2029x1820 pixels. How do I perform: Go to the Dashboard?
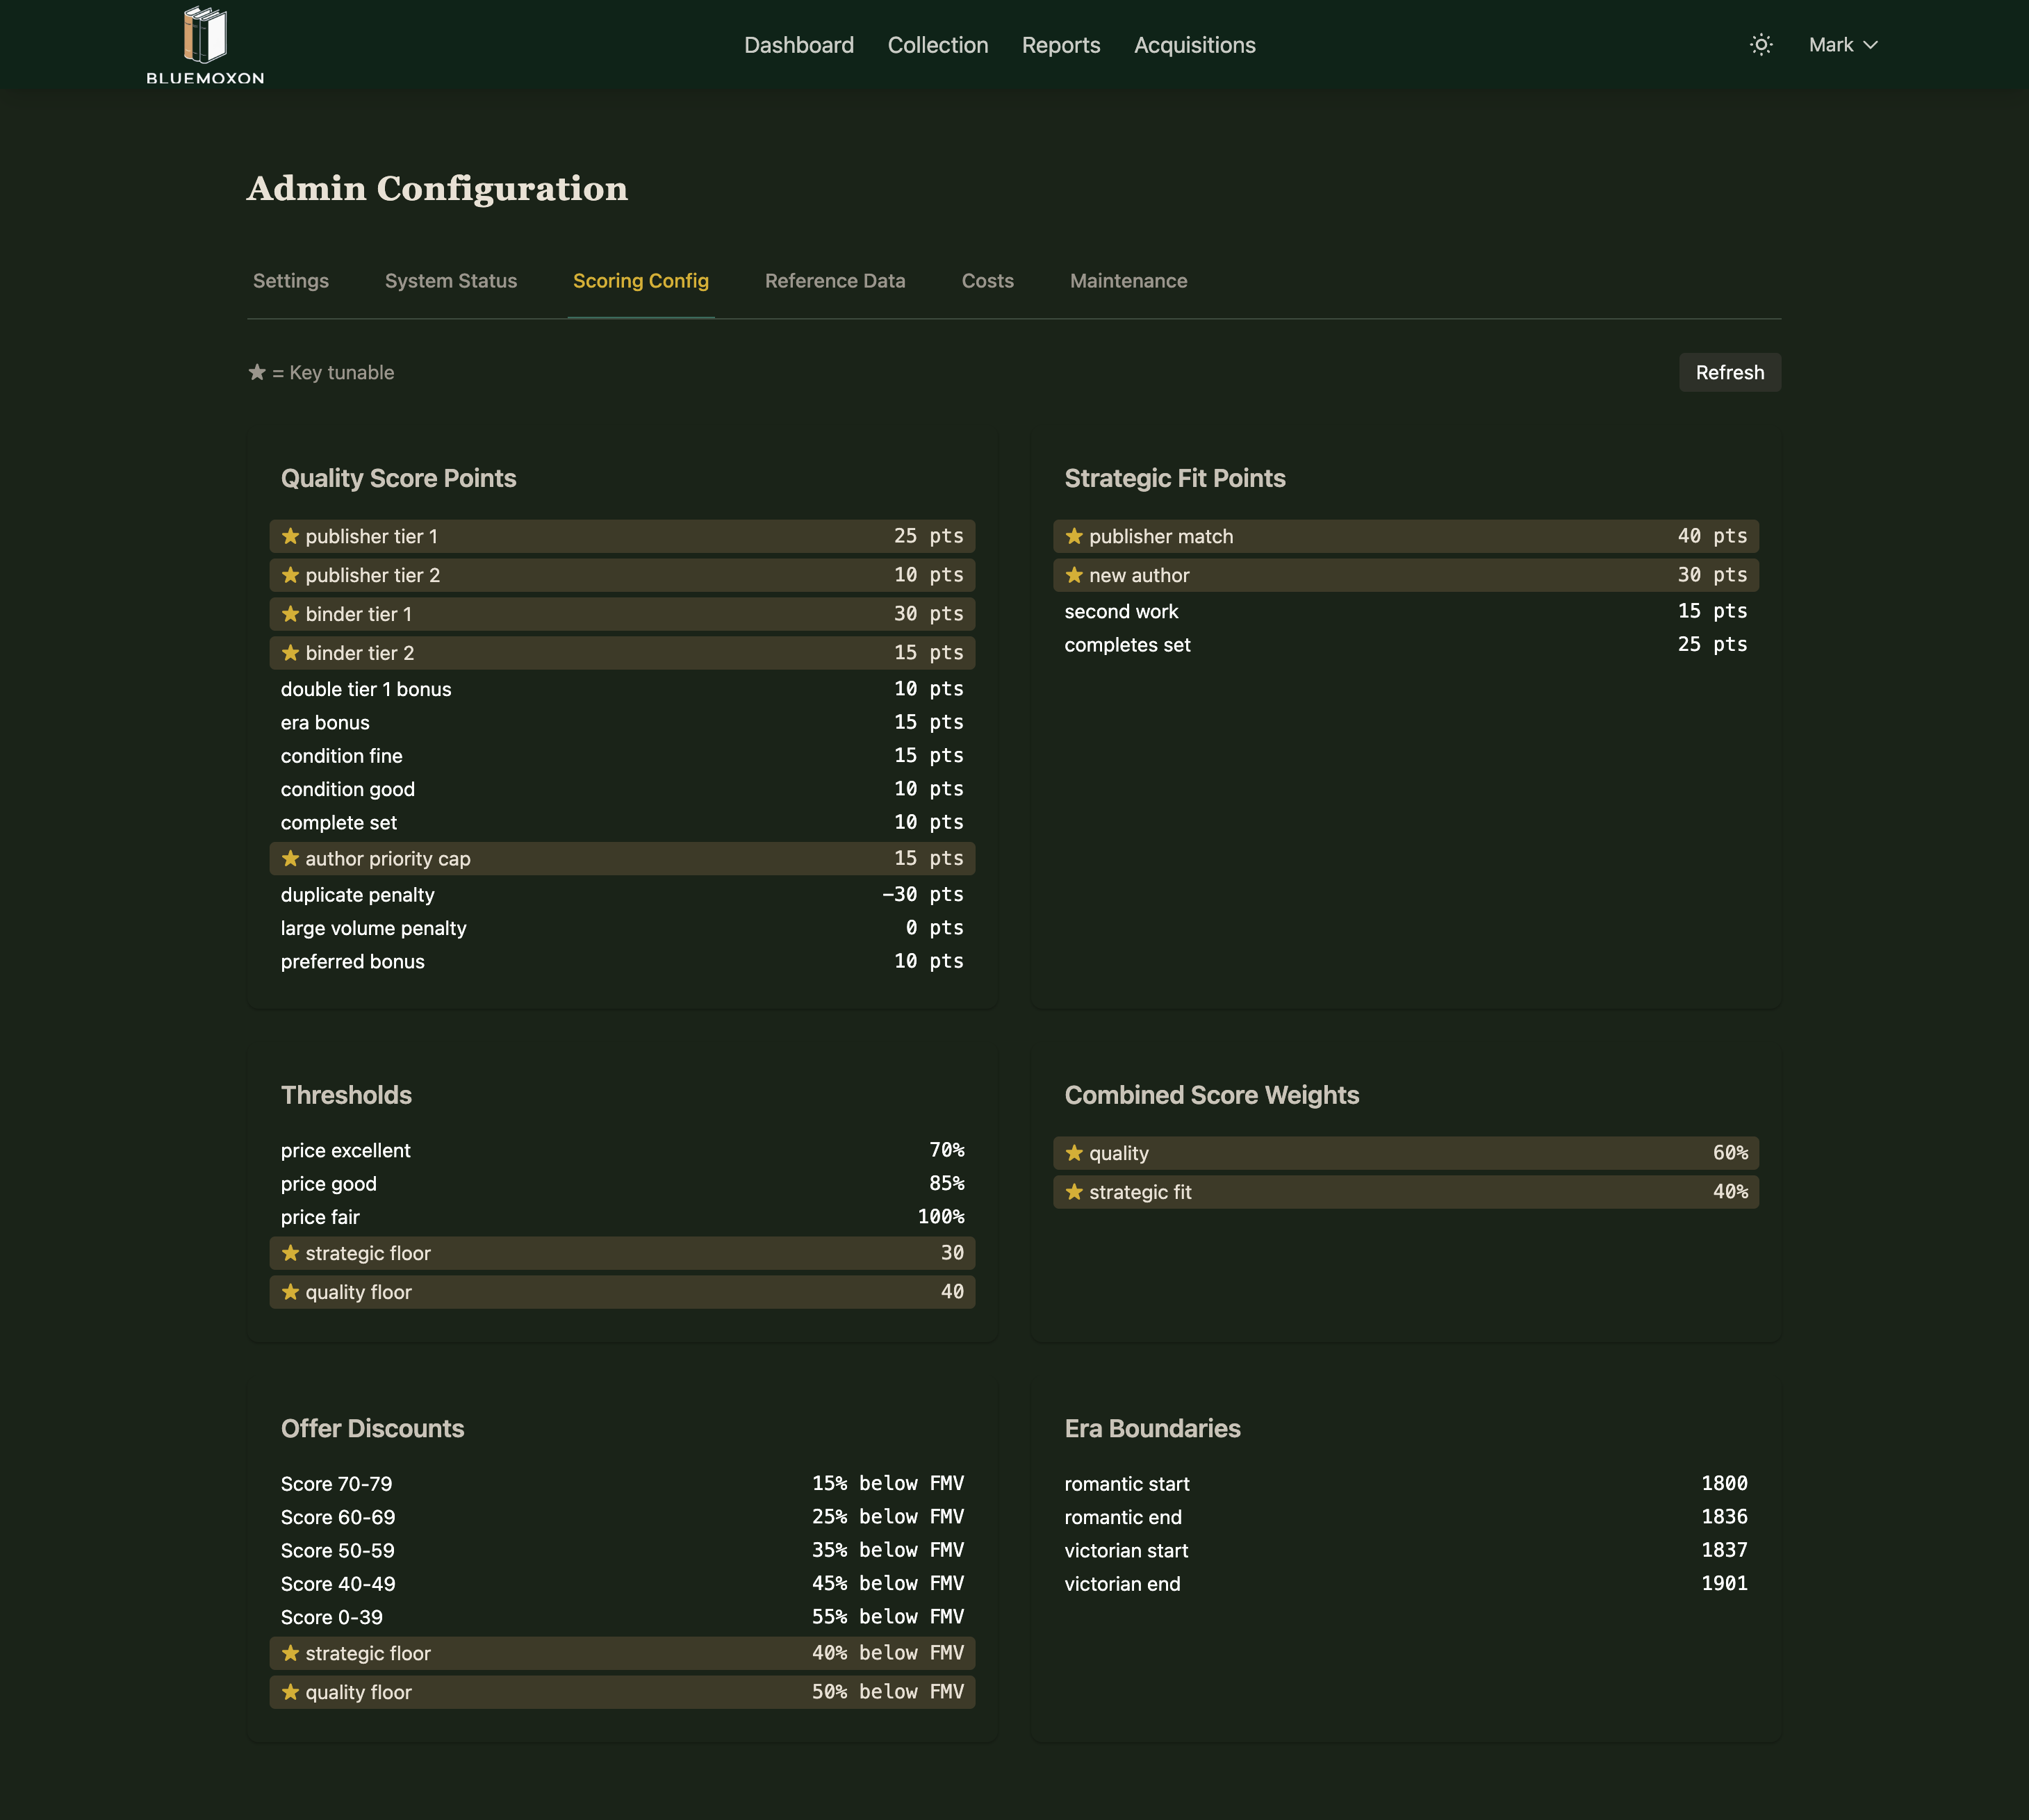(x=798, y=45)
